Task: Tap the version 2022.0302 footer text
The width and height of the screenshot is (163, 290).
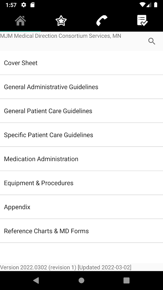Action: [x=66, y=268]
